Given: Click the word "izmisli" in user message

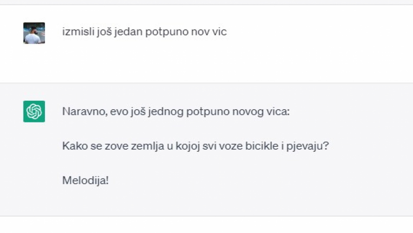Looking at the screenshot, I should click(x=77, y=32).
